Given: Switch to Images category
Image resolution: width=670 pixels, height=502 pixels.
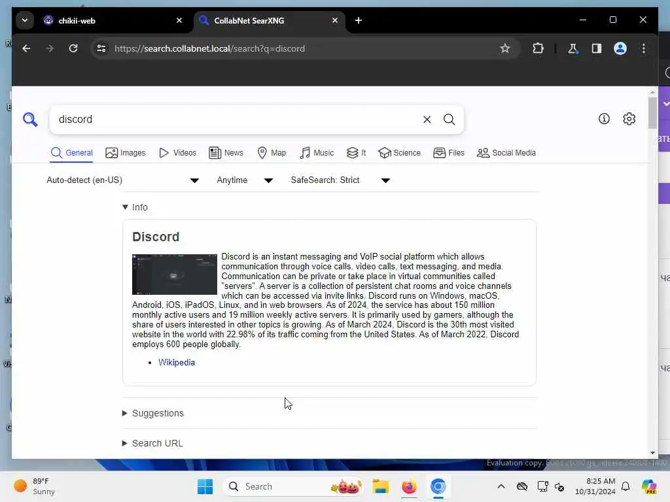Looking at the screenshot, I should pos(125,153).
